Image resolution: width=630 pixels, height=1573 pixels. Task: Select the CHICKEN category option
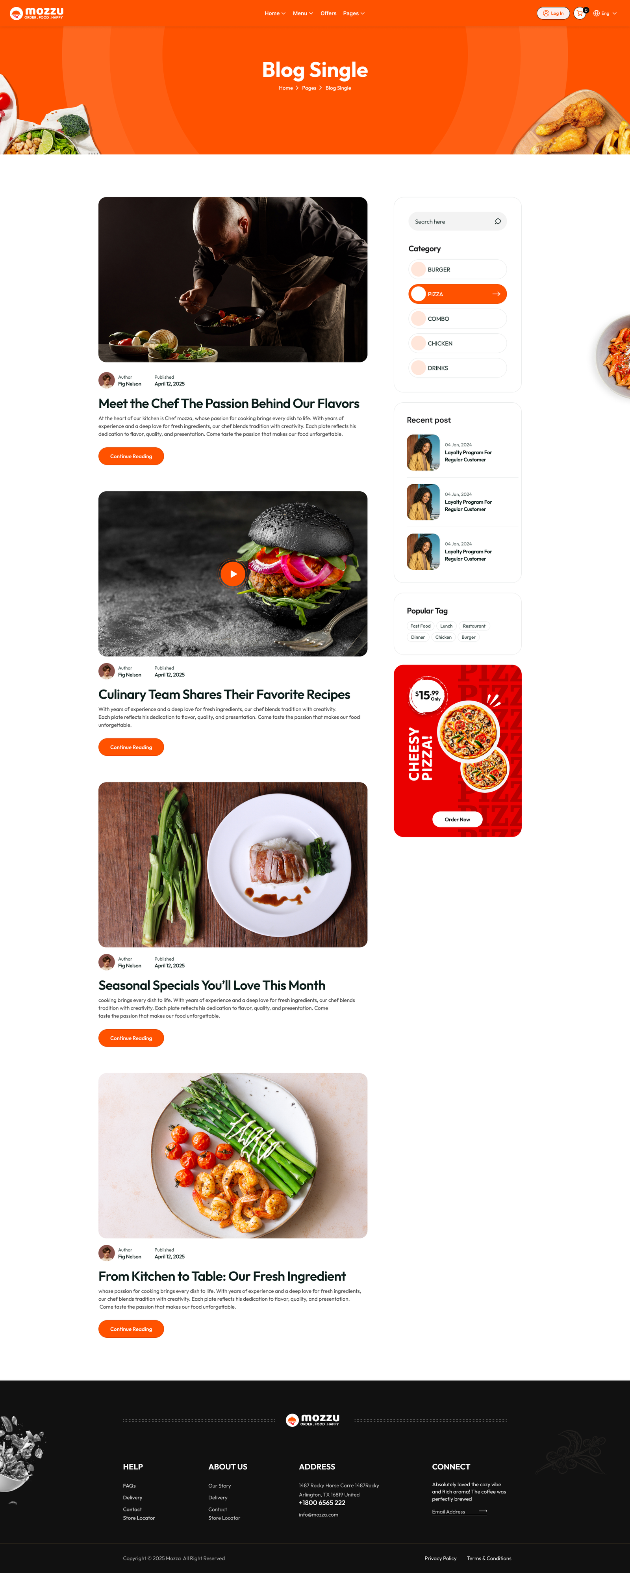point(457,343)
